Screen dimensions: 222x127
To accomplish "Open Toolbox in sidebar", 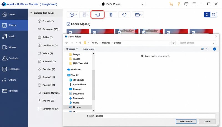I will pyautogui.click(x=14, y=91).
